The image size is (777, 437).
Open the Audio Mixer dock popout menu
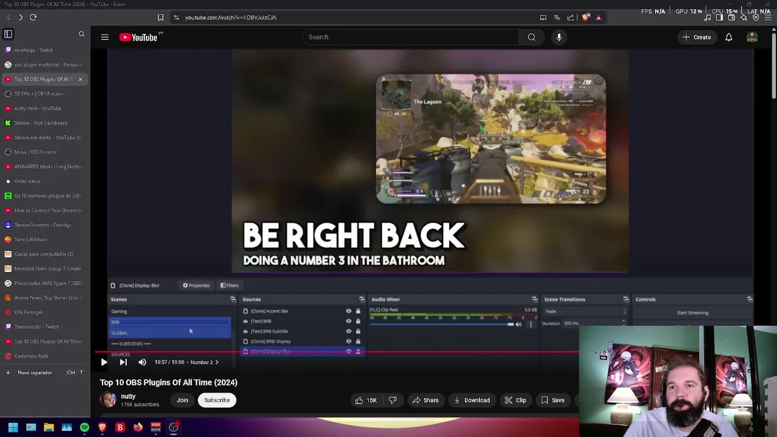click(535, 299)
